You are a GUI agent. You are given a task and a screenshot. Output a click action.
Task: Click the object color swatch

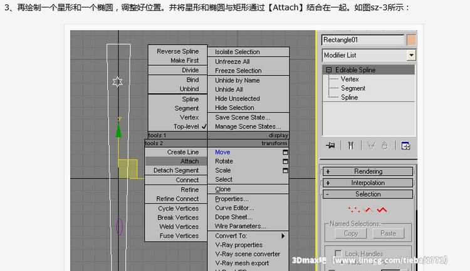pyautogui.click(x=411, y=40)
